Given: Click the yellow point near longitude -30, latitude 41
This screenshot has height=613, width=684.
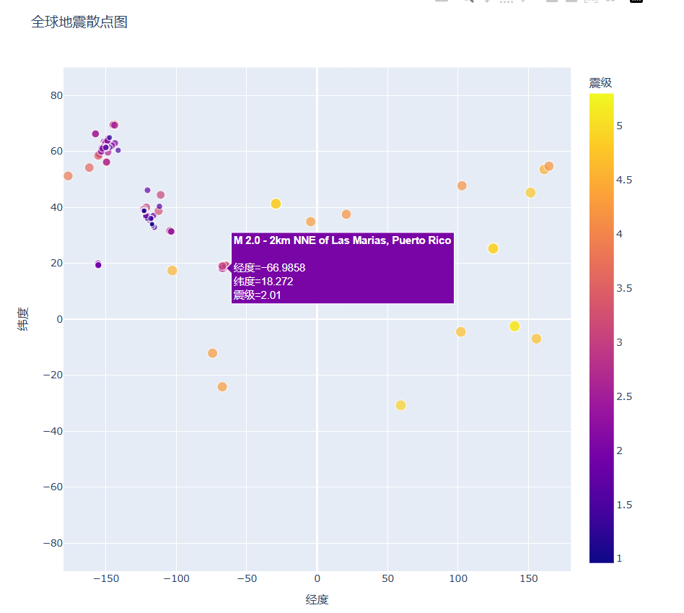Looking at the screenshot, I should [276, 204].
